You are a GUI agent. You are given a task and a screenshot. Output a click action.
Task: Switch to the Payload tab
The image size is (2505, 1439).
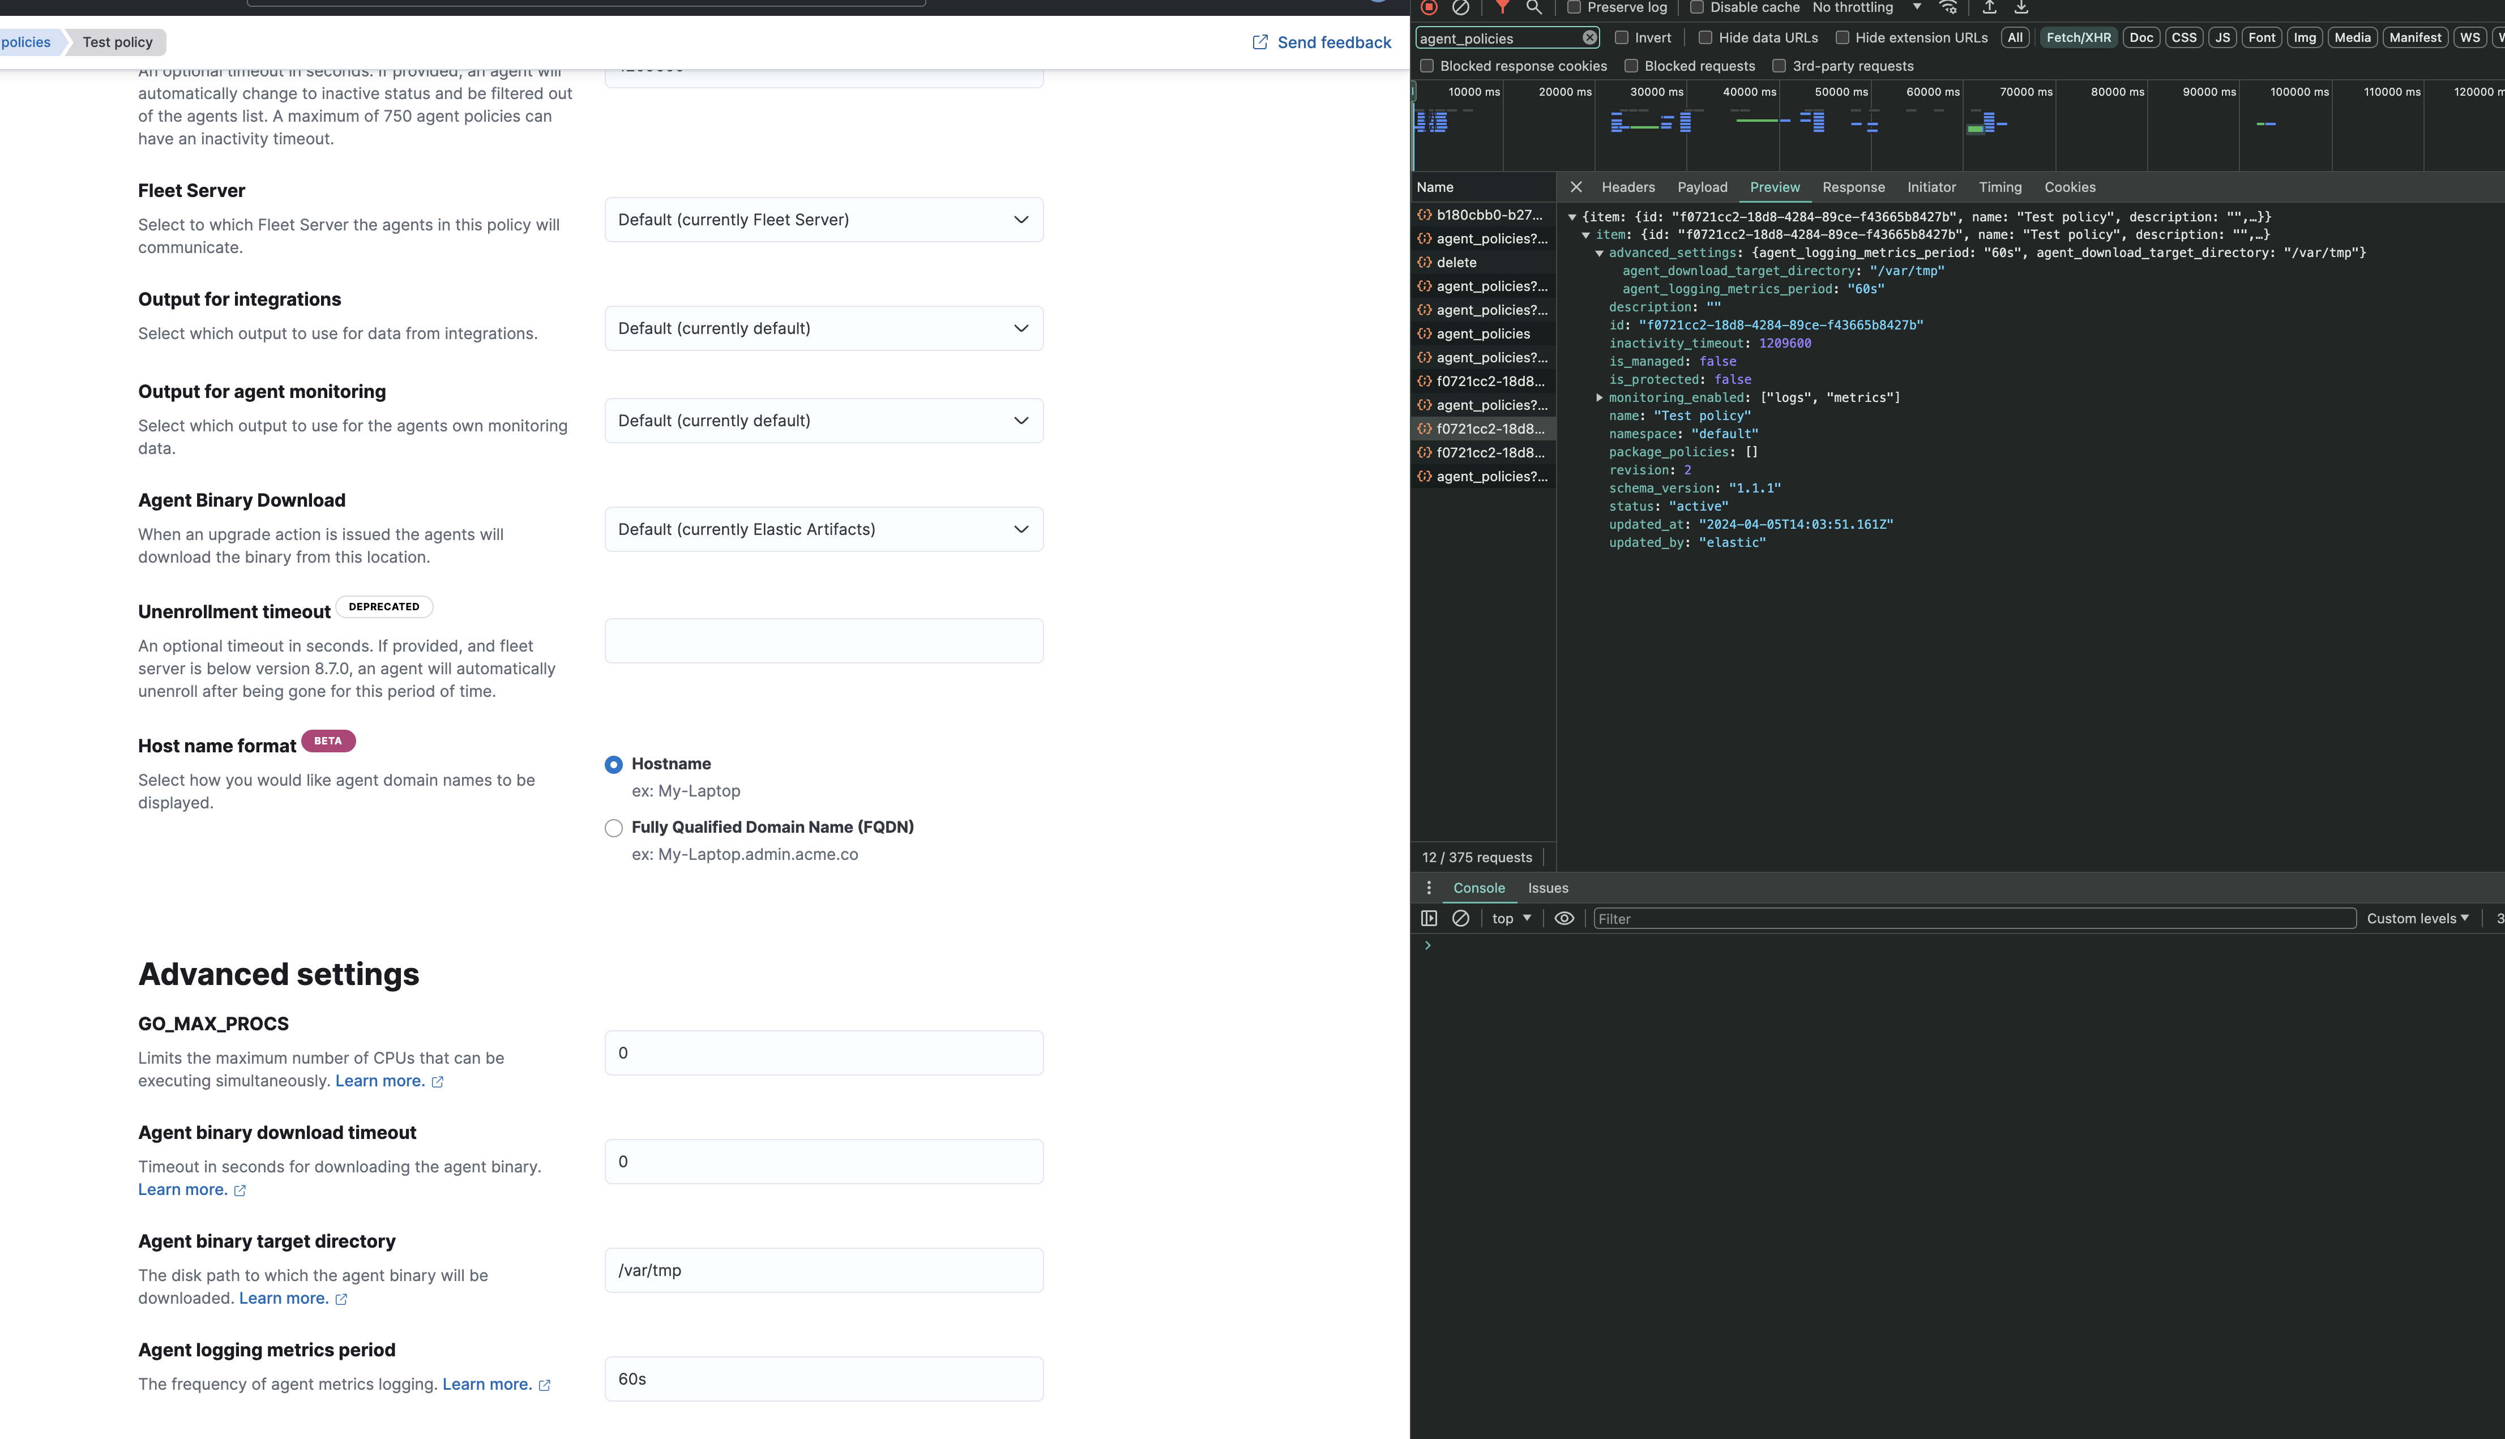(x=1702, y=187)
